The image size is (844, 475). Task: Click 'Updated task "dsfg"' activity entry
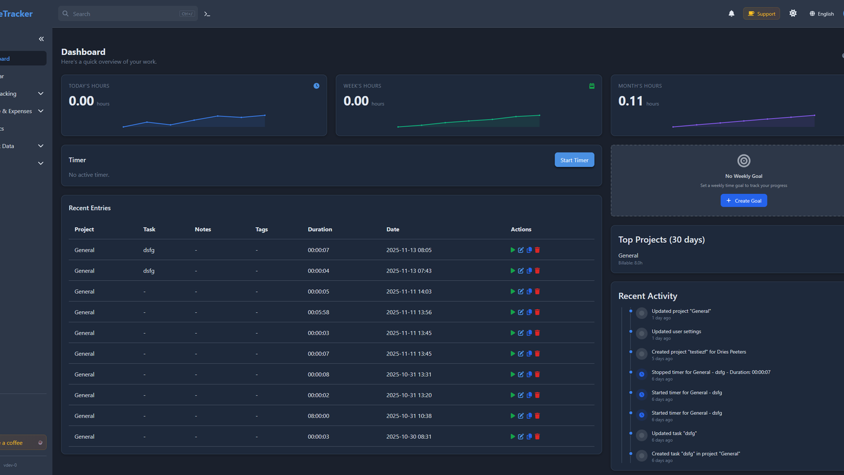point(674,433)
